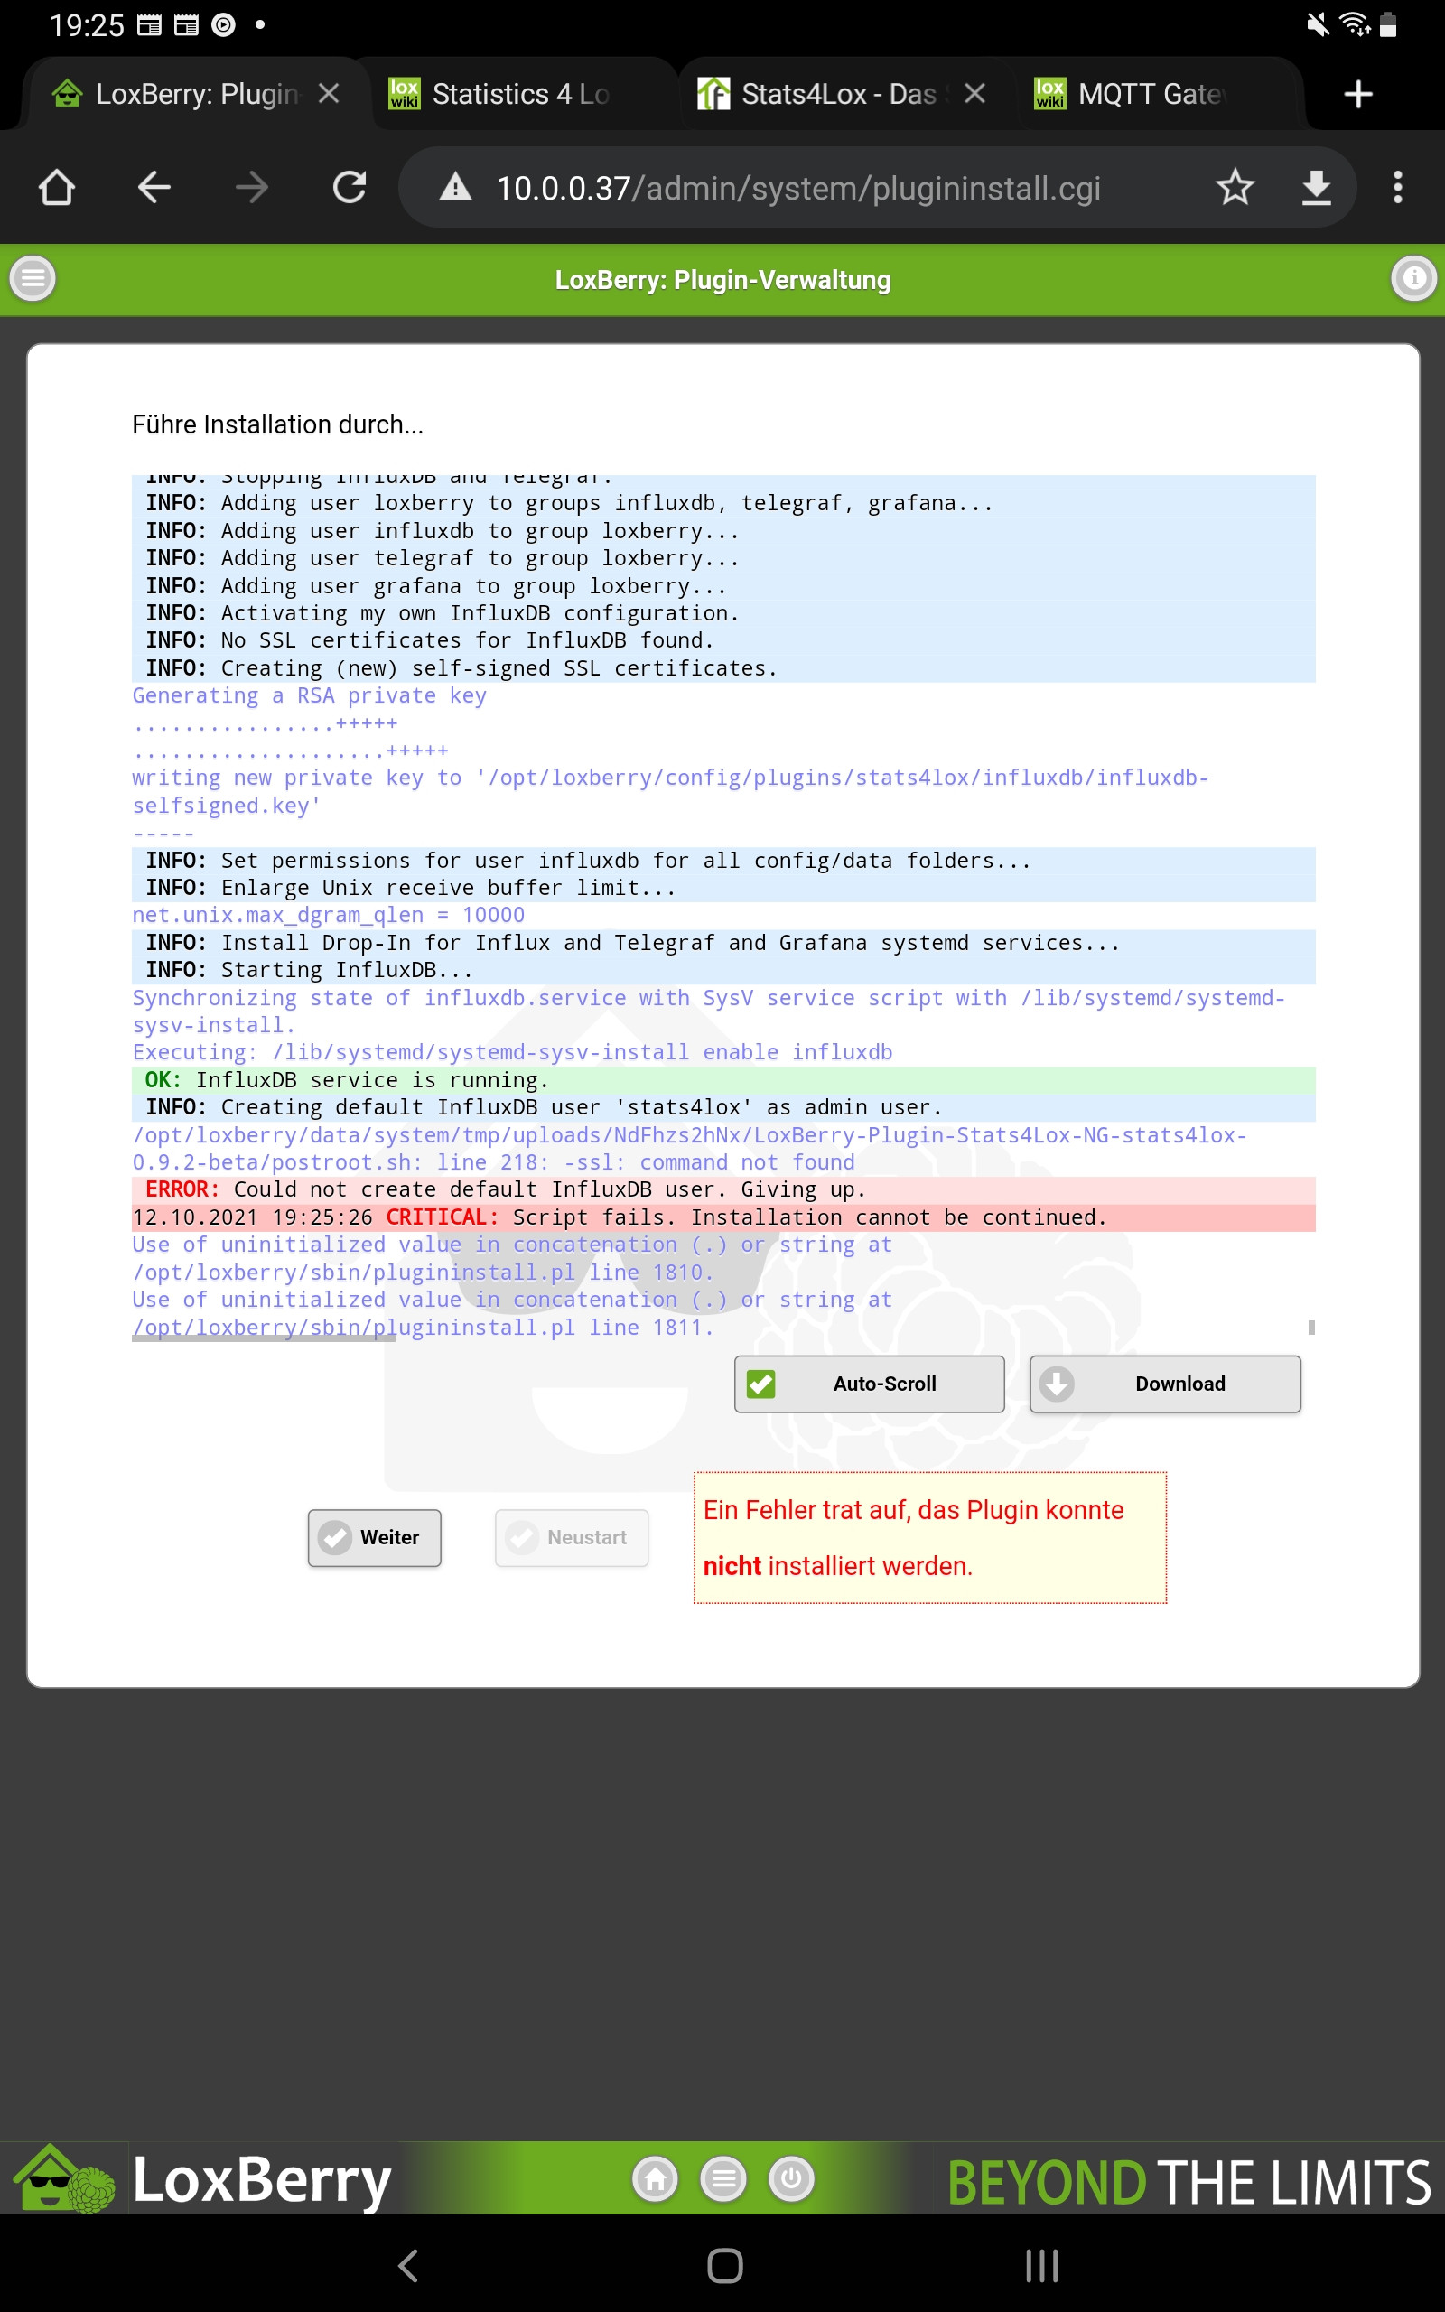Click the Weiter button
This screenshot has width=1445, height=2312.
click(x=375, y=1537)
